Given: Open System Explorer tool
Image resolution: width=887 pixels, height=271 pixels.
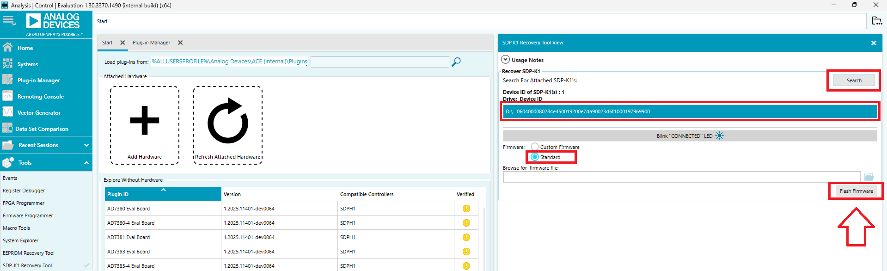Looking at the screenshot, I should [20, 240].
